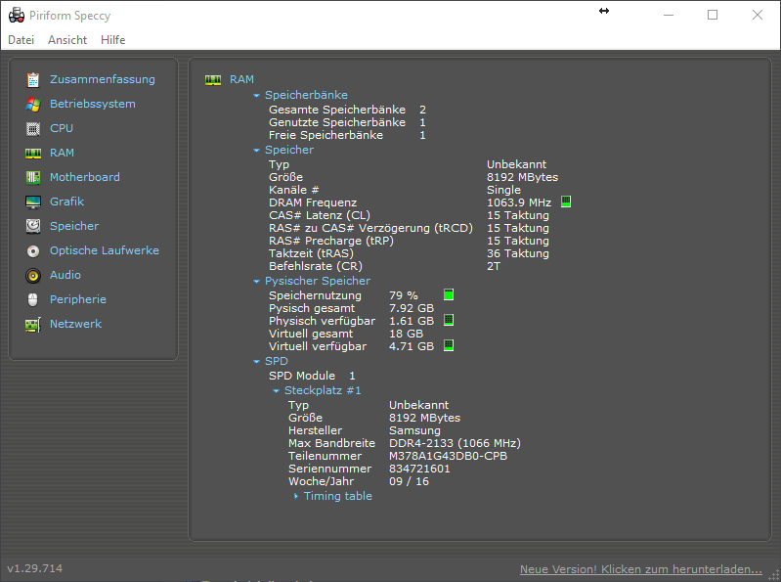
Task: Click the Optische Laufwerke disc icon
Action: tap(33, 251)
